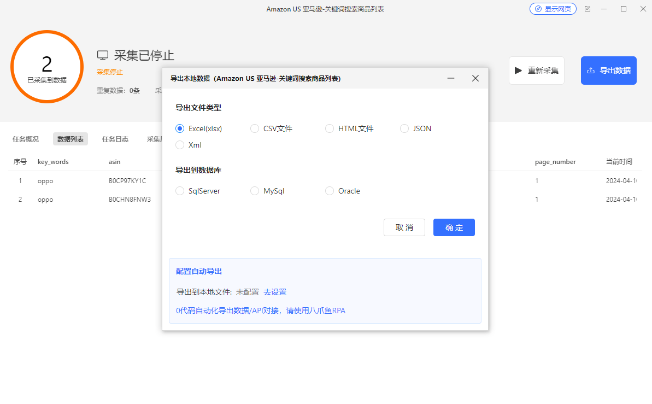
Task: Click the 序号 column header
Action: pyautogui.click(x=20, y=162)
